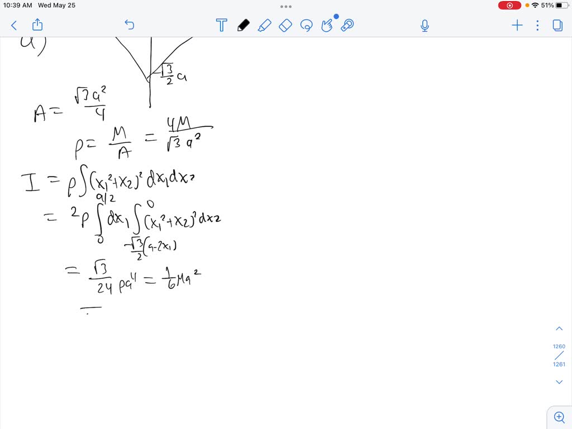The width and height of the screenshot is (572, 429).
Task: Open the tape/link attachment tool
Action: [x=347, y=25]
